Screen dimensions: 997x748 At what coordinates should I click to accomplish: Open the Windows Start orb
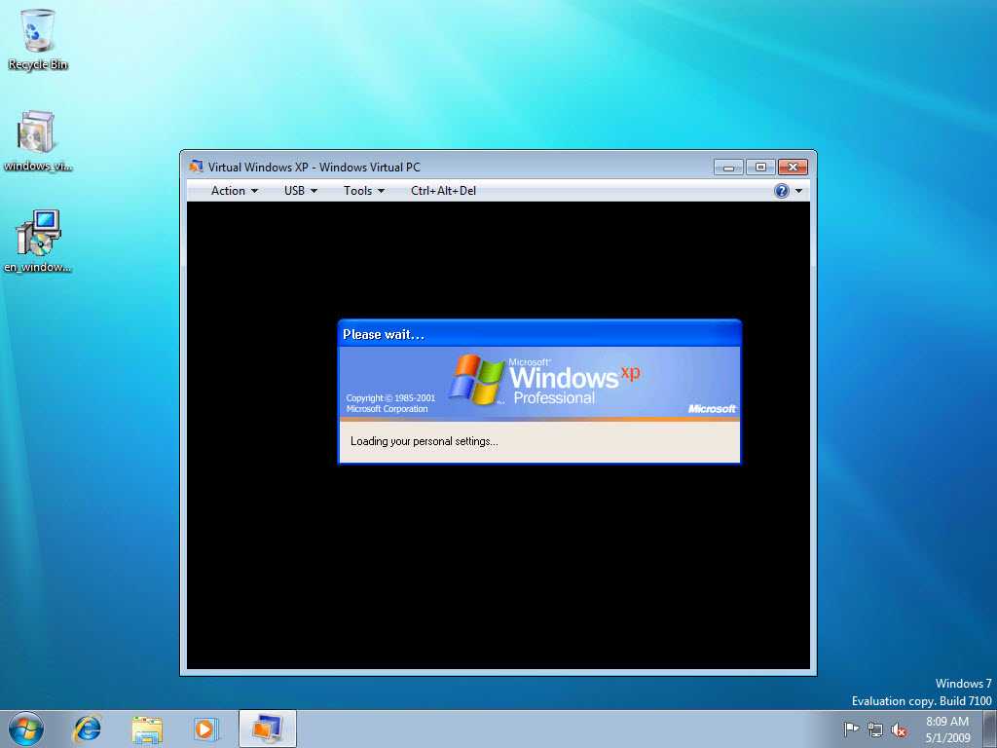click(26, 729)
